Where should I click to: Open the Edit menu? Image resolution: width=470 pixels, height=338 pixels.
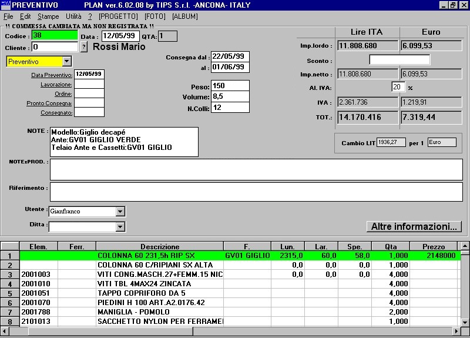pyautogui.click(x=25, y=16)
